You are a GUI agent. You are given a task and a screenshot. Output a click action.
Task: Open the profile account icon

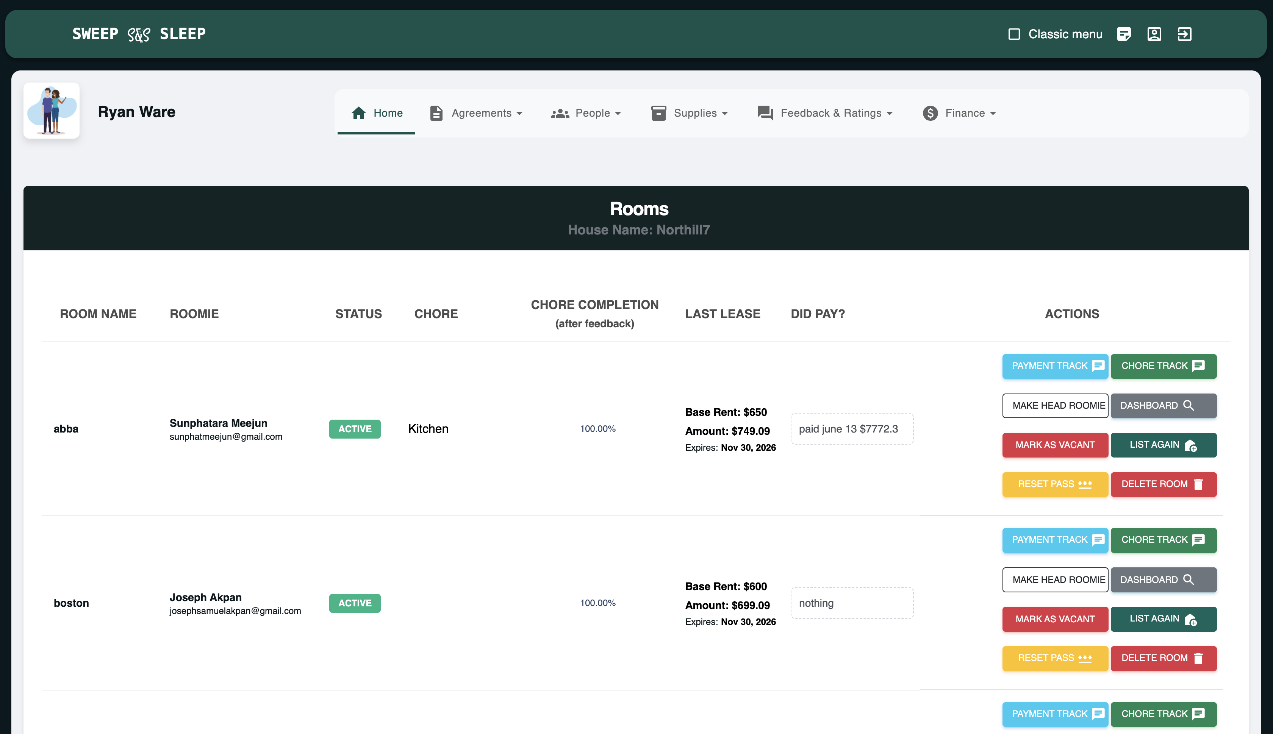1154,34
